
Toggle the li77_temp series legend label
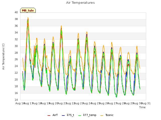pos(90,115)
